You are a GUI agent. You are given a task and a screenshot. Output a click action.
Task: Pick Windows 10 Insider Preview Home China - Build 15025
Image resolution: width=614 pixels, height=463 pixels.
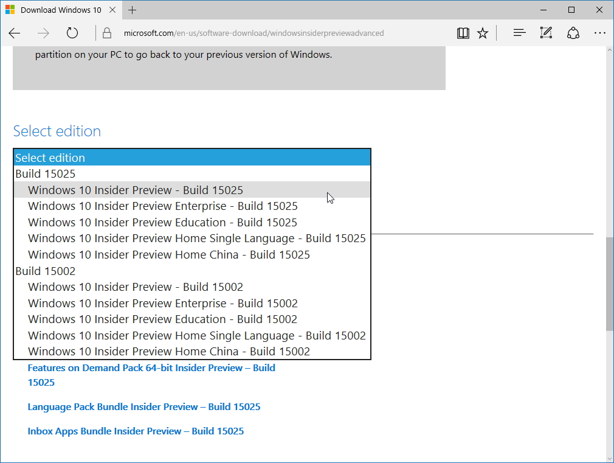click(x=168, y=254)
